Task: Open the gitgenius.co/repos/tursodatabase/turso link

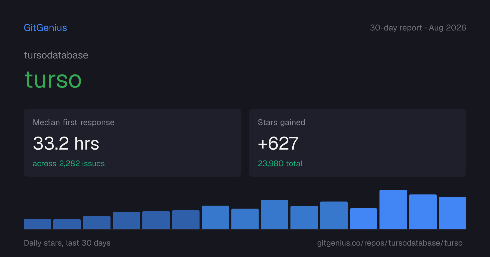Action: [390, 243]
